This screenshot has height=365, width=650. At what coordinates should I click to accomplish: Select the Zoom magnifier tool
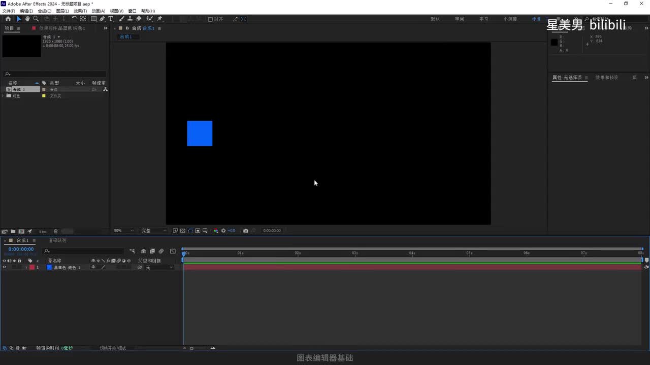(x=36, y=19)
